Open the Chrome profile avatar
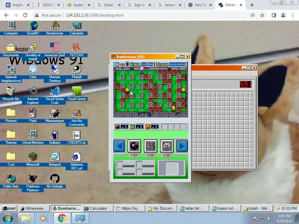The image size is (299, 224). click(x=283, y=15)
